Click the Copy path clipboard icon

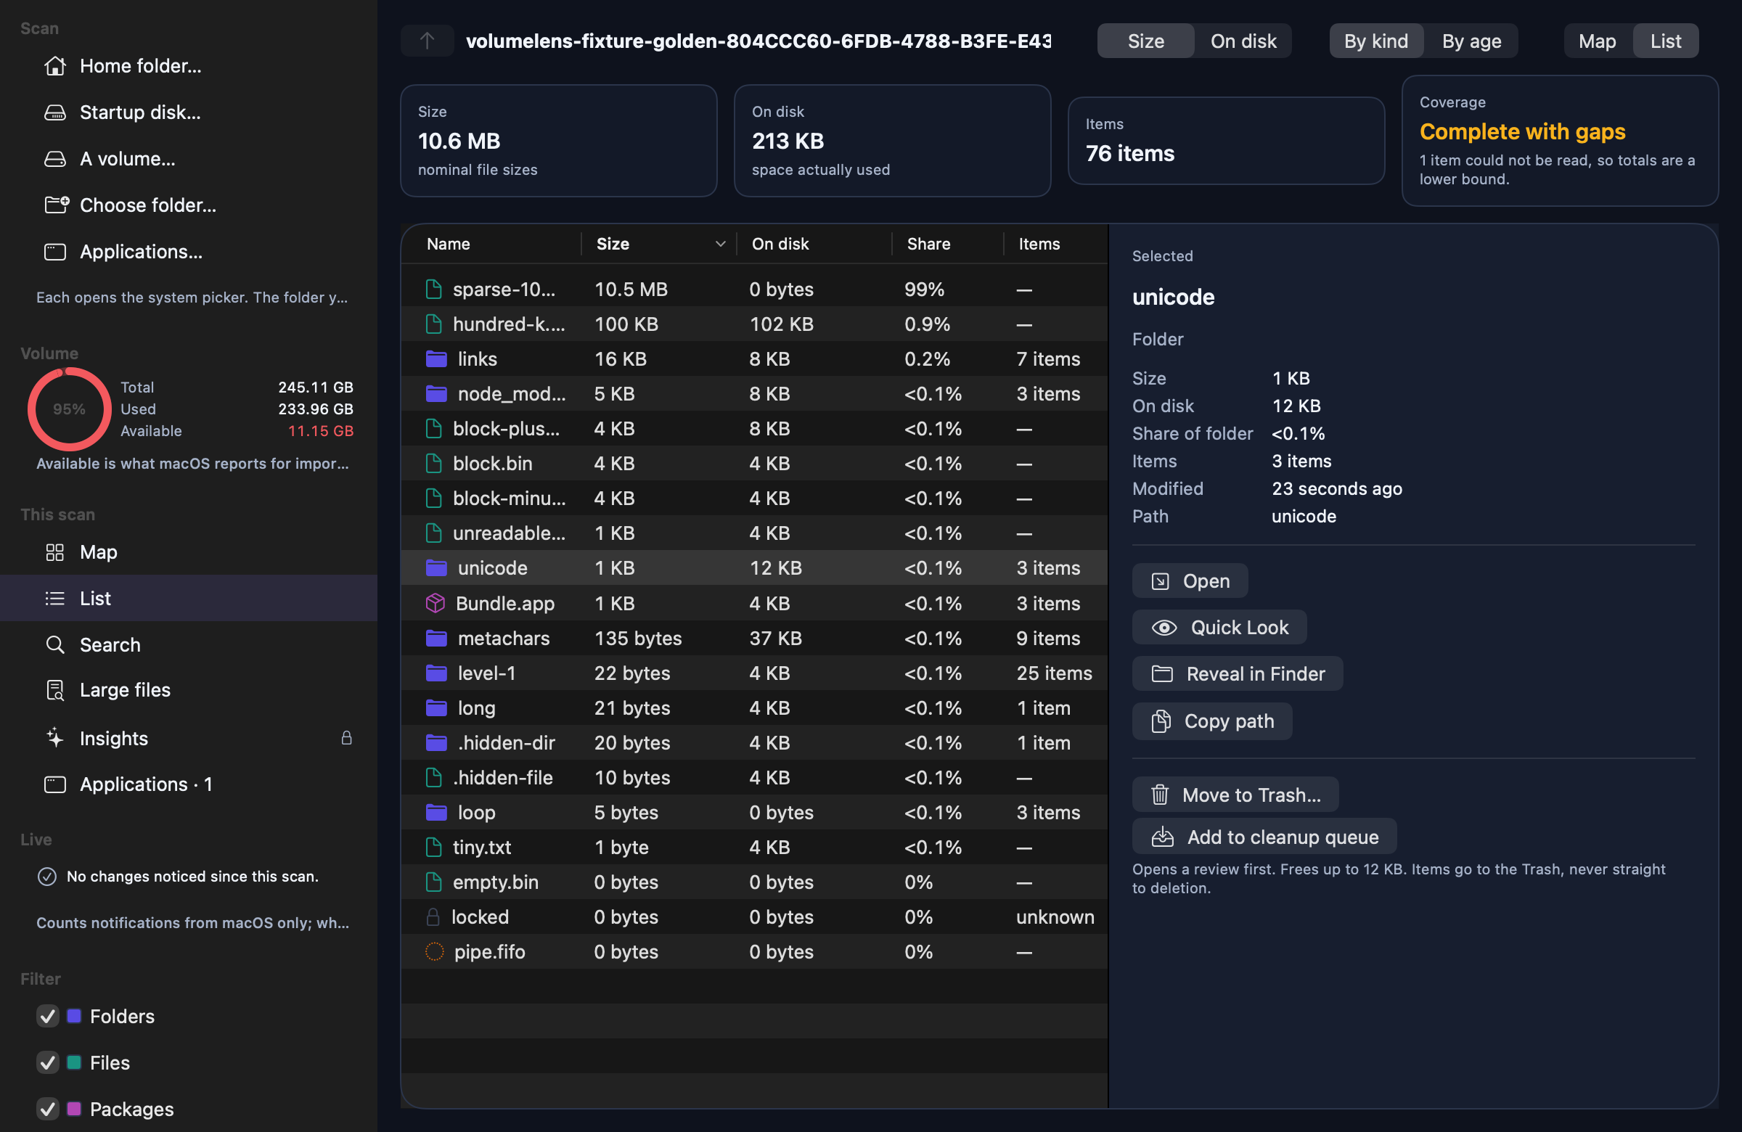tap(1161, 721)
